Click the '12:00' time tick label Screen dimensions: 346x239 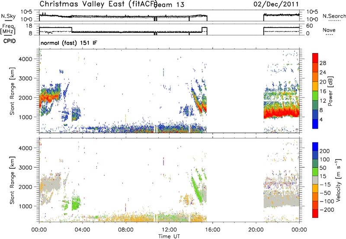(169, 230)
